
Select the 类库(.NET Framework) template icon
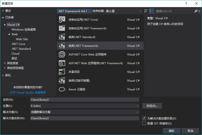62,46
